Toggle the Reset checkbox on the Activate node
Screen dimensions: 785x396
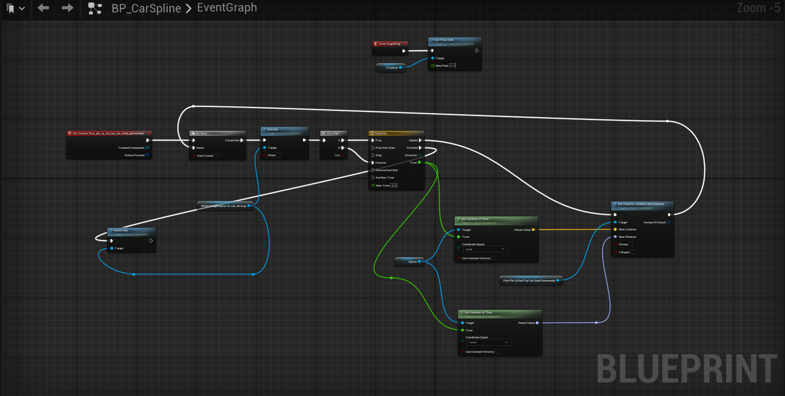click(x=279, y=155)
